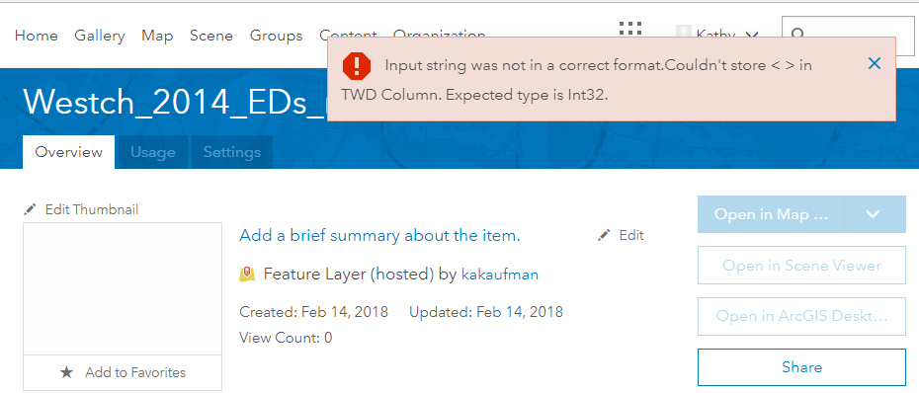
Task: Click the red error stop icon
Action: click(357, 65)
